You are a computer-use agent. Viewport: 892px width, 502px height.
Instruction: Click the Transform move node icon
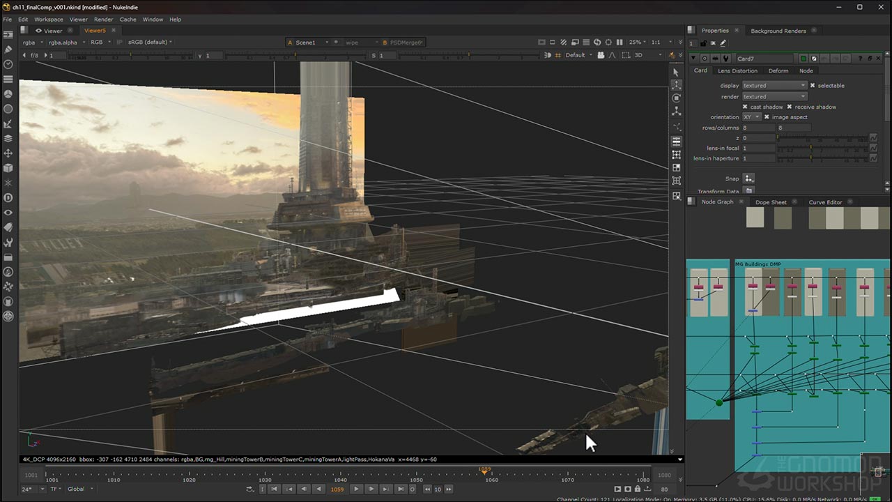coord(8,153)
